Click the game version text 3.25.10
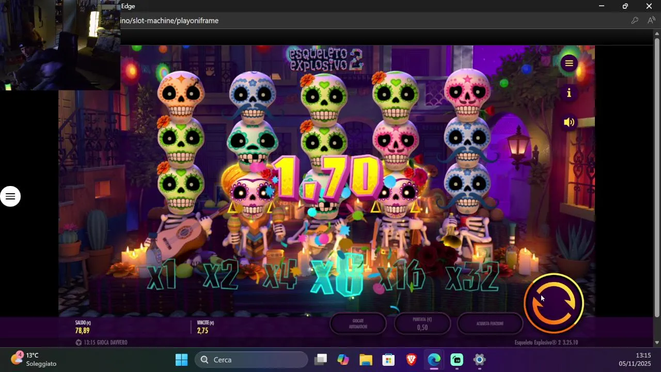661x372 pixels. click(x=569, y=343)
